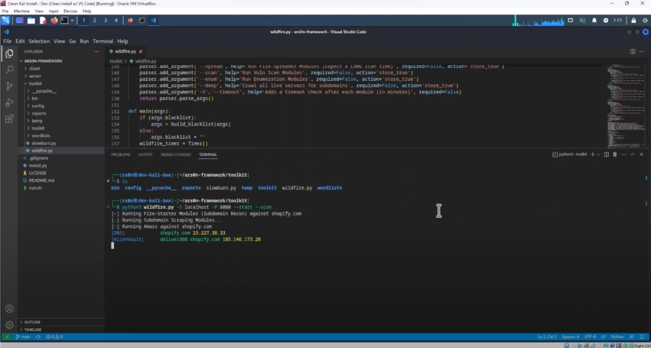Open the Extensions view
The width and height of the screenshot is (651, 348).
click(9, 119)
